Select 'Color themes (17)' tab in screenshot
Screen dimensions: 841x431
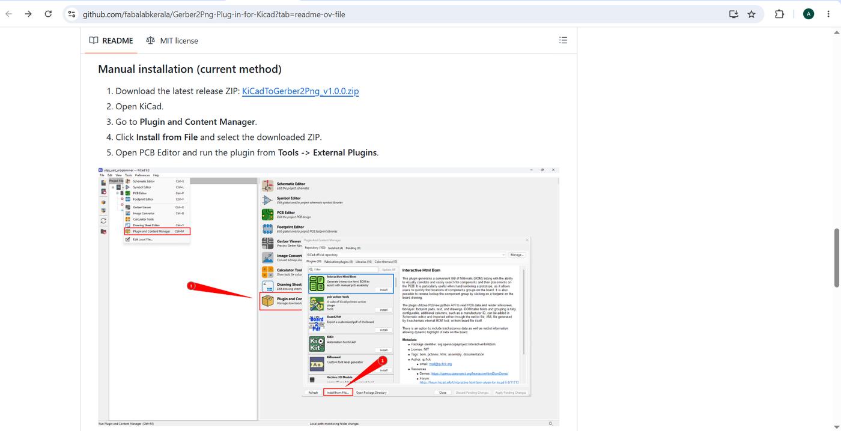pyautogui.click(x=386, y=262)
